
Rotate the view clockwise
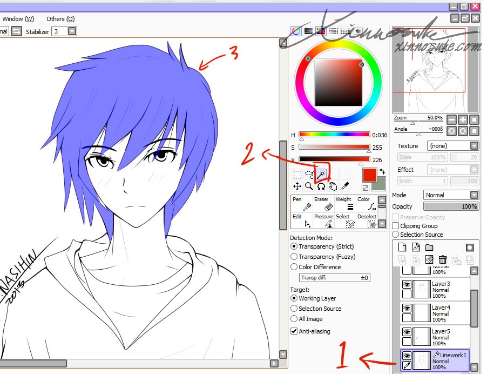click(x=463, y=131)
